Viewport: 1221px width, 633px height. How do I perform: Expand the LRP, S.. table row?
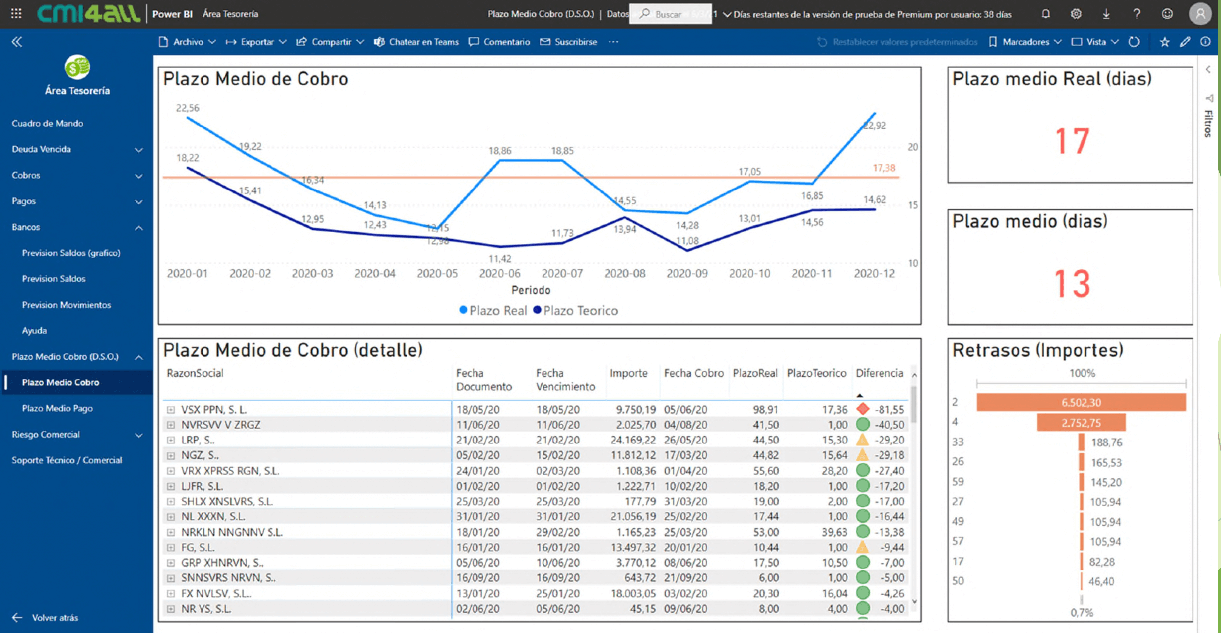point(171,440)
